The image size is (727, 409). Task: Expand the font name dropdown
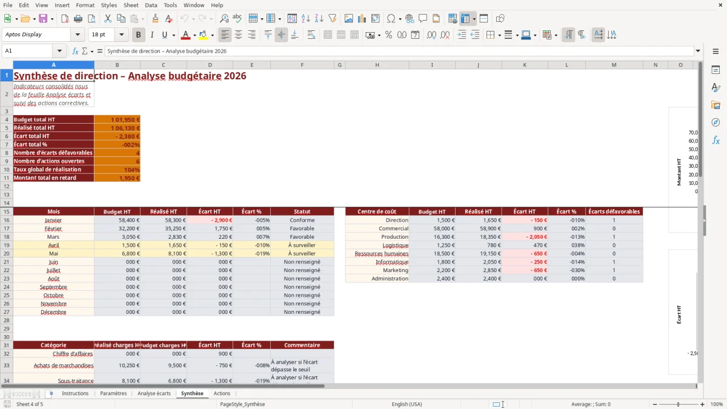(77, 35)
